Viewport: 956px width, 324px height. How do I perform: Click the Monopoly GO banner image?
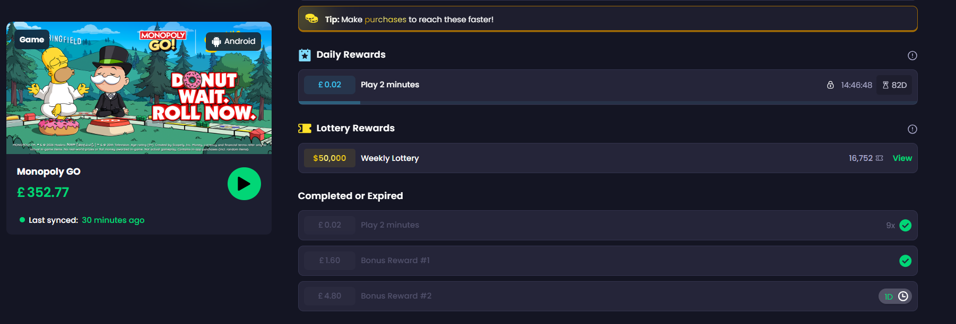[139, 88]
